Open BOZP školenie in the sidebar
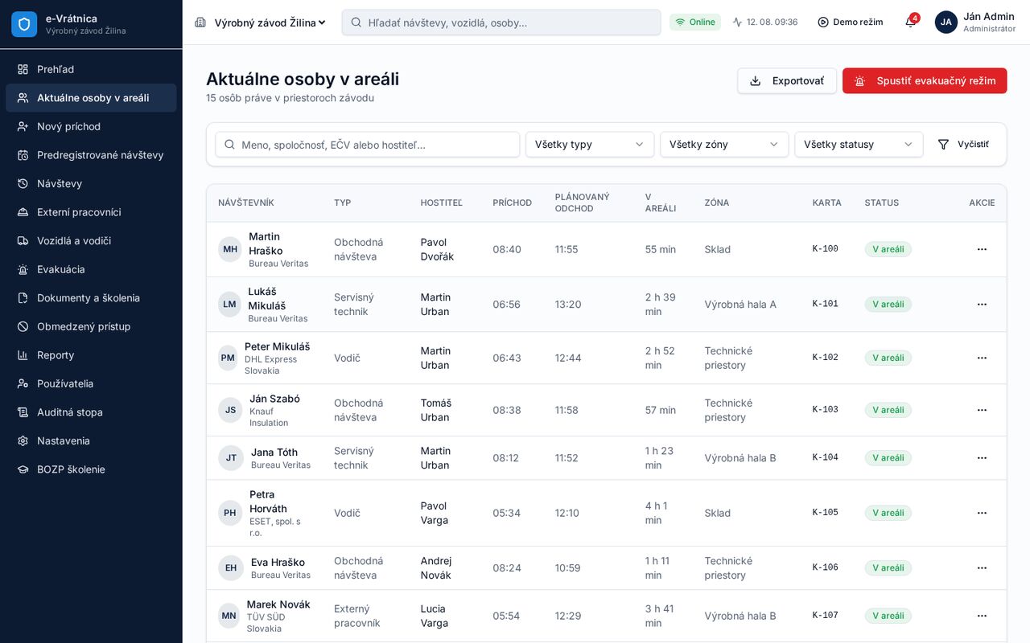Viewport: 1030px width, 643px height. [91, 469]
